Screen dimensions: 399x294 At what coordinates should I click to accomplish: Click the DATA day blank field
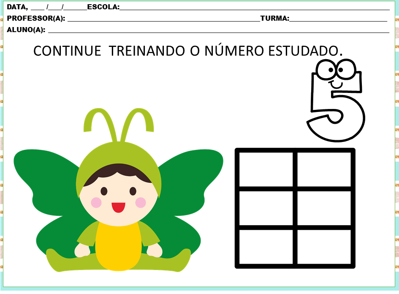37,7
